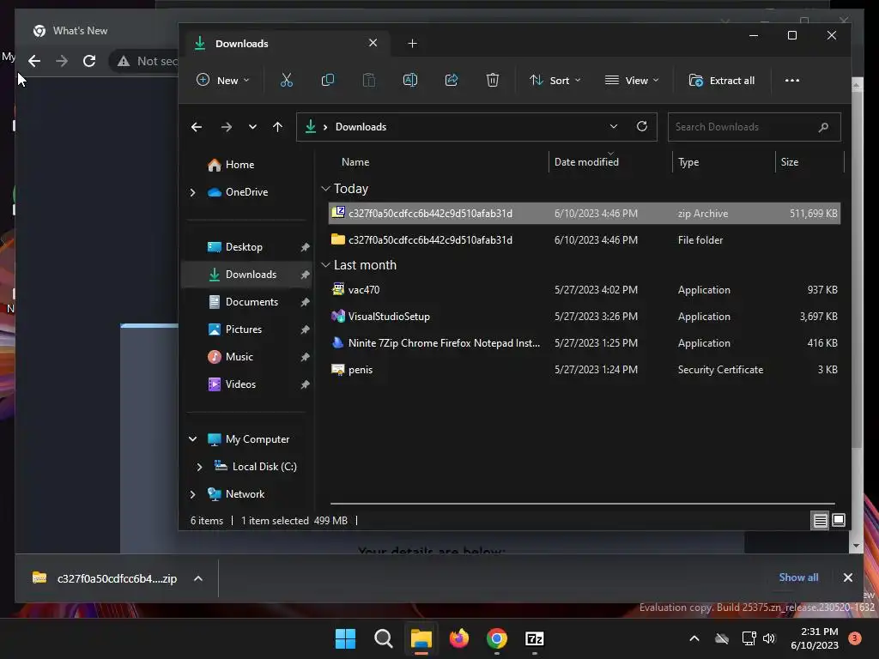879x659 pixels.
Task: Show hidden tray icons chevron
Action: click(694, 638)
